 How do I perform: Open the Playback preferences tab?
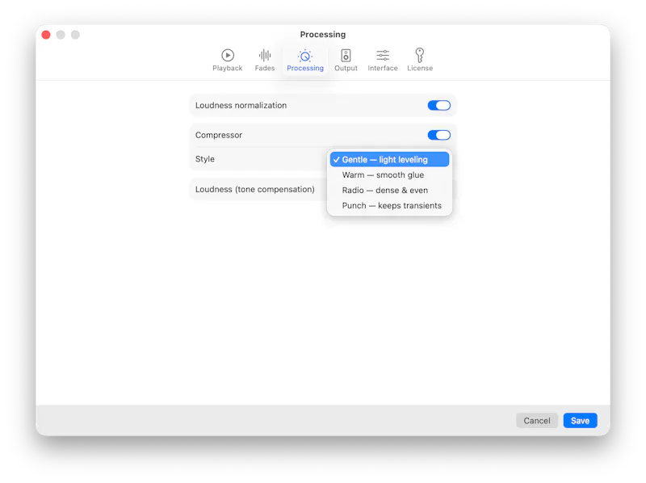tap(228, 60)
